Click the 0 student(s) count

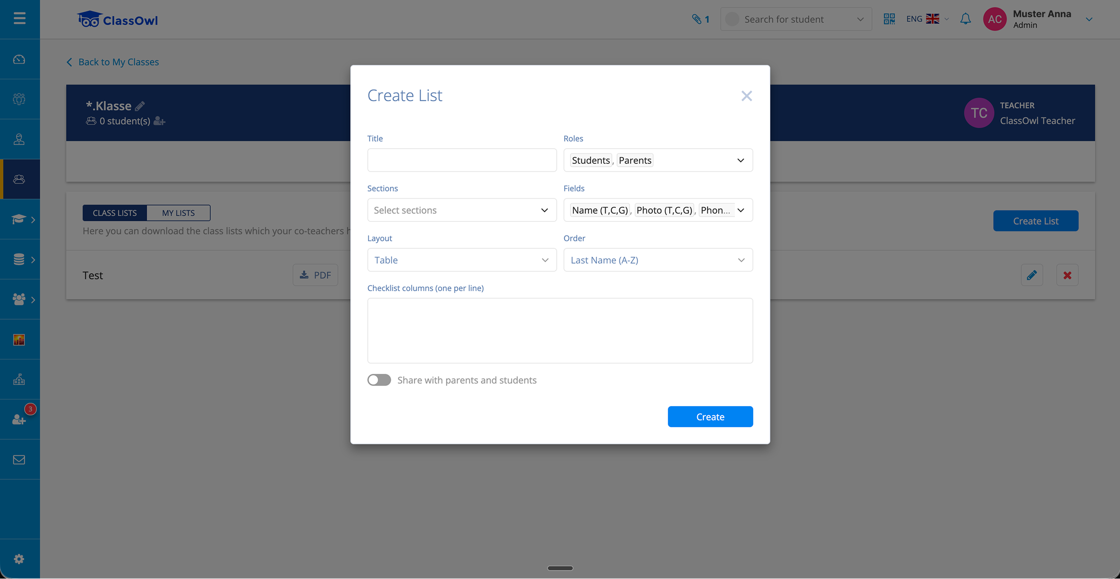click(125, 121)
